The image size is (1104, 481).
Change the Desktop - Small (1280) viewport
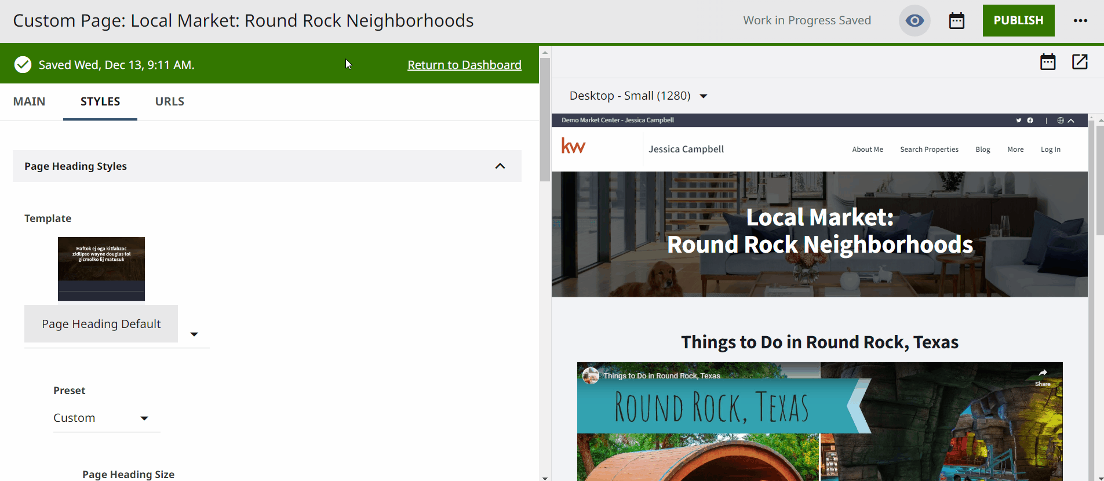tap(638, 96)
